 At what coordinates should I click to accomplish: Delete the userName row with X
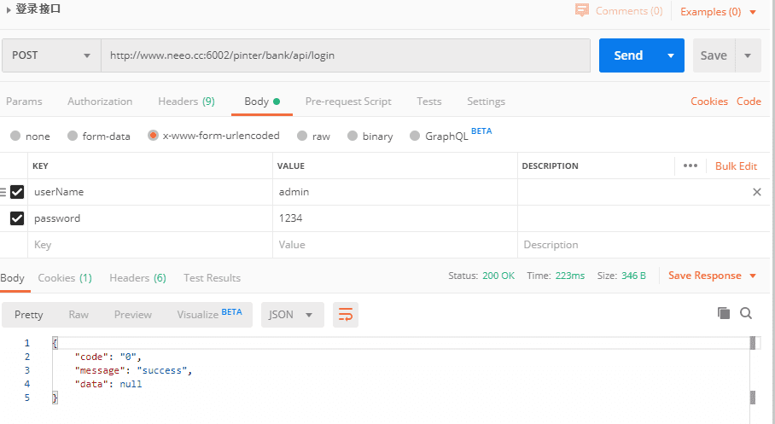click(x=757, y=192)
